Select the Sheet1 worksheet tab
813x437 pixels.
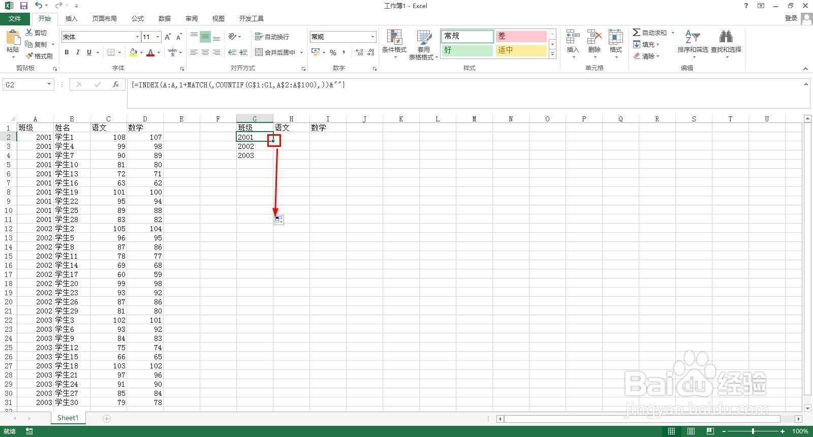coord(68,418)
